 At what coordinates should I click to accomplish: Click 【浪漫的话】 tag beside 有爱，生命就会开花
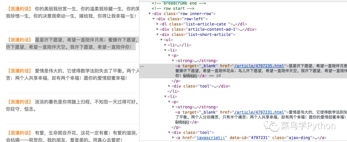pos(19,133)
